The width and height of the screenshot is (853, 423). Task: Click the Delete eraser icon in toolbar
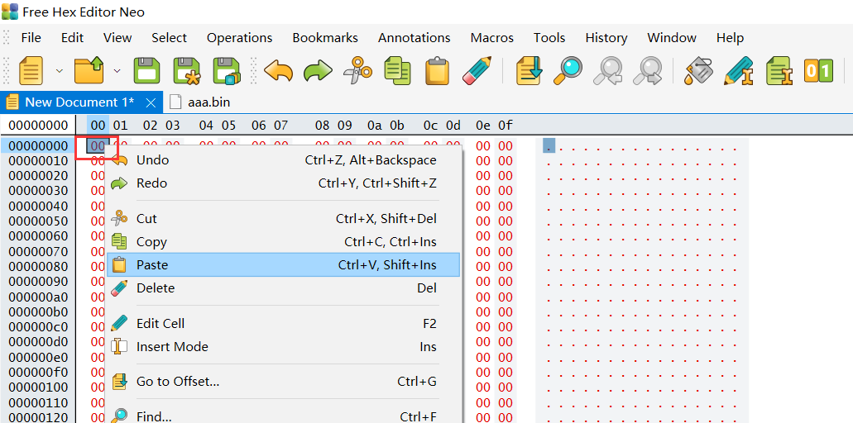tap(477, 70)
